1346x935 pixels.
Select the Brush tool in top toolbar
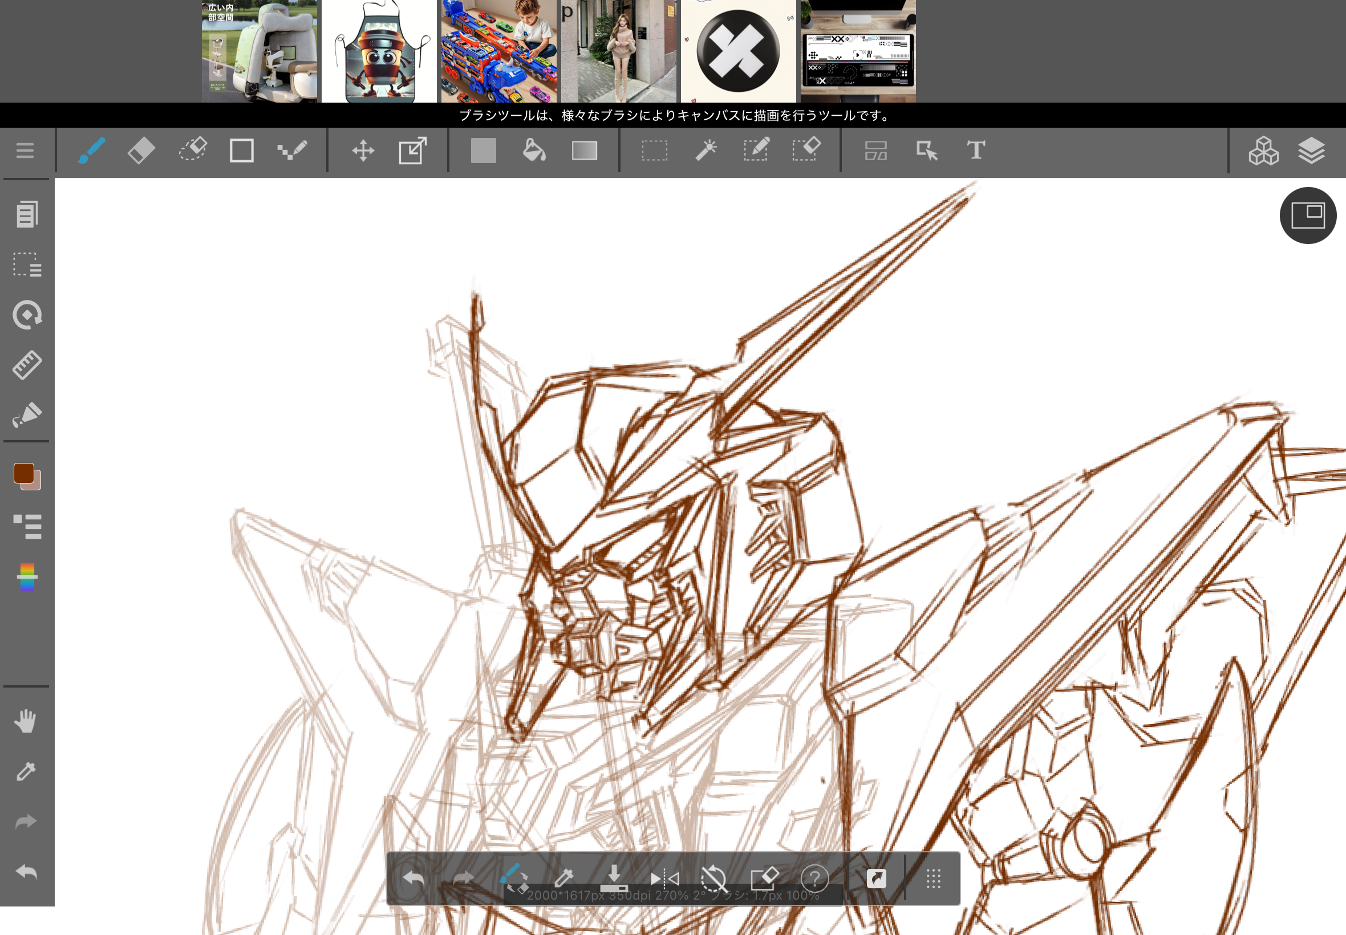click(x=91, y=151)
